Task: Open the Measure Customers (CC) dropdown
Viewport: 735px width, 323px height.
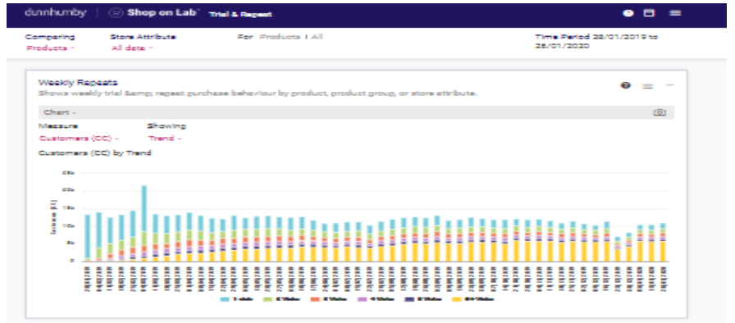Action: [x=79, y=139]
